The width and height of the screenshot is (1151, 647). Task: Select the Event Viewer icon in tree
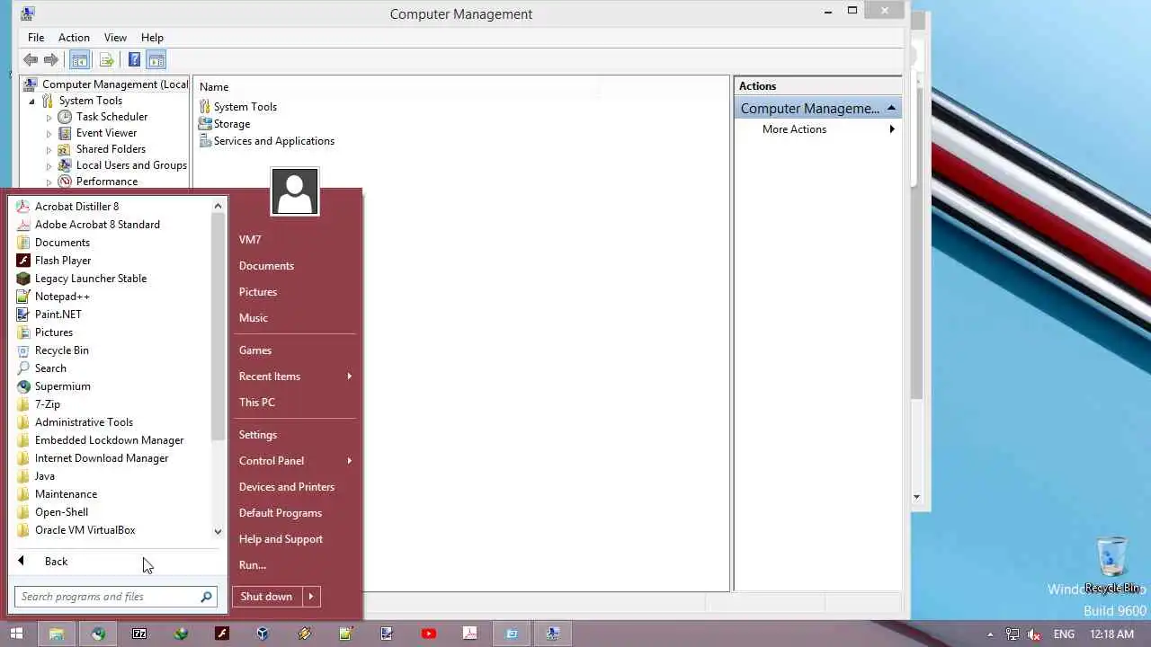pos(65,133)
